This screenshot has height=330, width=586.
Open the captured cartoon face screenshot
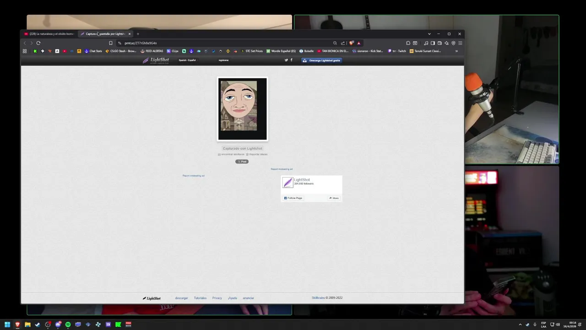click(x=242, y=109)
